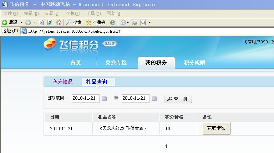Image resolution: width=274 pixels, height=153 pixels.
Task: Show browsing history icon
Action: pyautogui.click(x=112, y=22)
